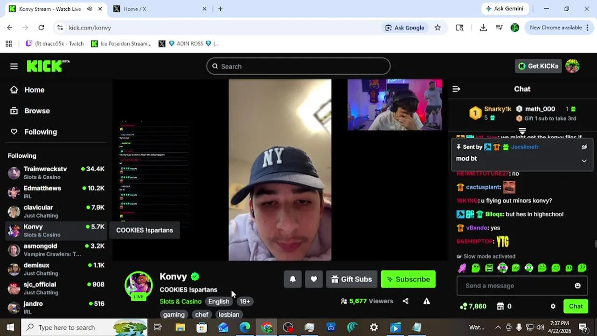597x336 pixels.
Task: Follow Konvy with the heart button
Action: tap(313, 279)
